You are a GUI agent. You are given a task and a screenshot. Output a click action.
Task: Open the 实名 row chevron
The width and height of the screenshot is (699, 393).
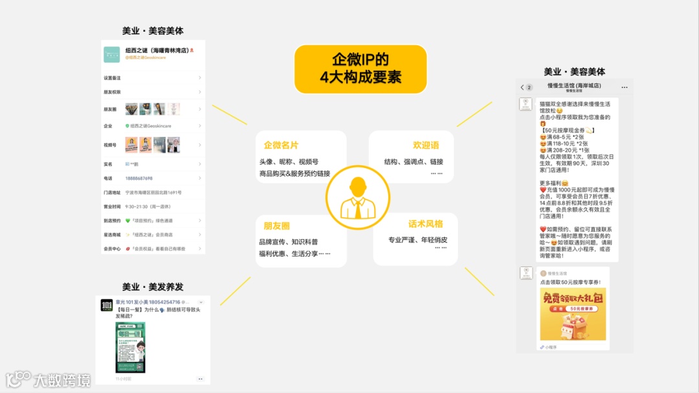[200, 164]
